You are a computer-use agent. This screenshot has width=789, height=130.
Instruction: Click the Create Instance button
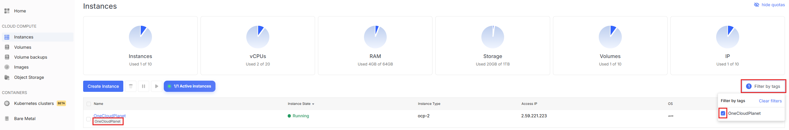click(103, 86)
